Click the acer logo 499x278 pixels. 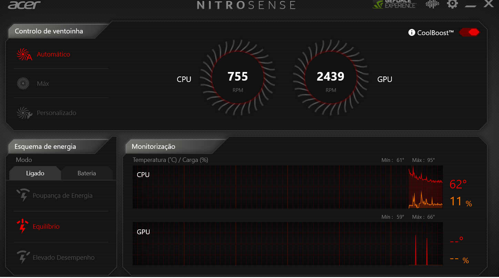click(24, 4)
